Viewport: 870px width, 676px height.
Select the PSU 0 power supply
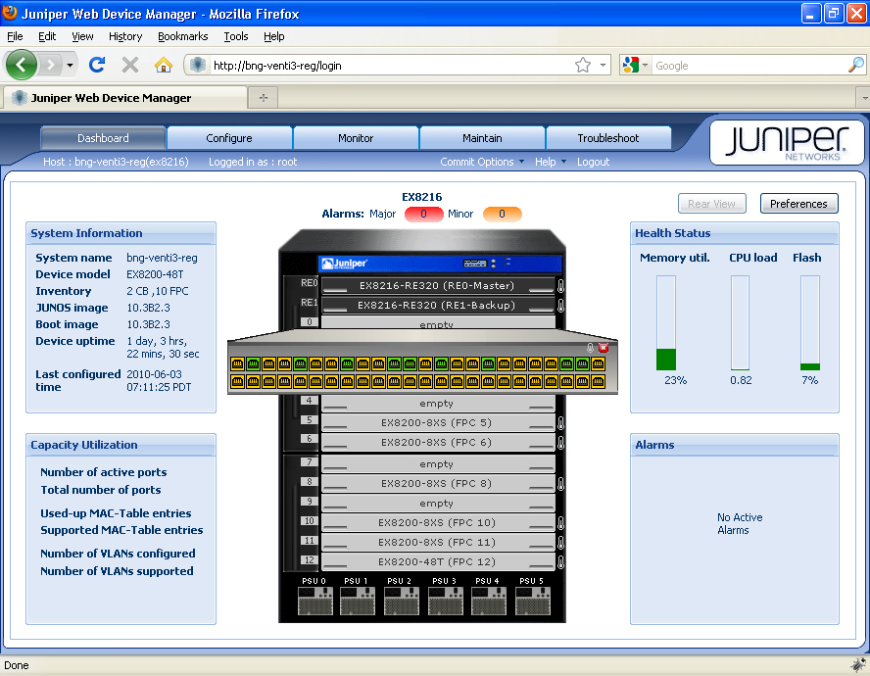pos(314,602)
